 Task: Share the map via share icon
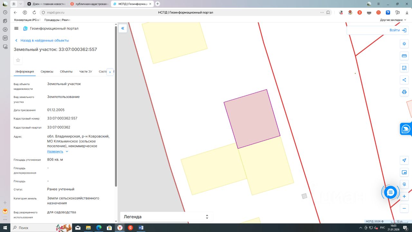[404, 80]
